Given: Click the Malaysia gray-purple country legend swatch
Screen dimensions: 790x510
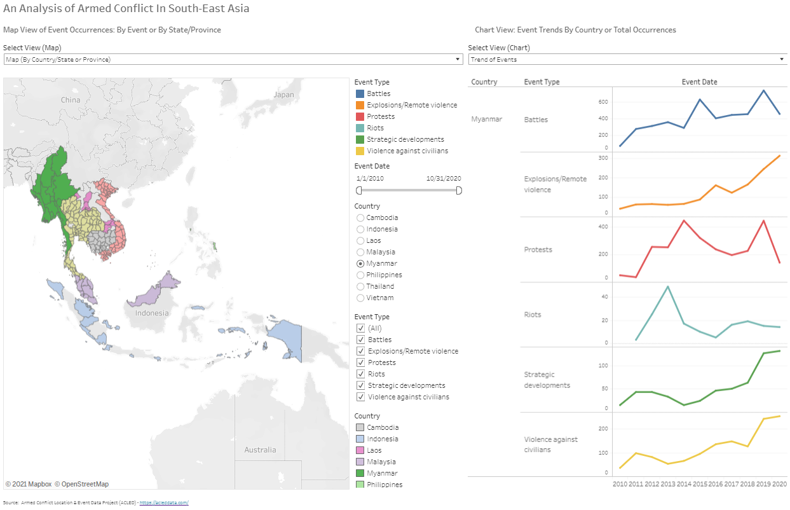Looking at the screenshot, I should click(360, 462).
